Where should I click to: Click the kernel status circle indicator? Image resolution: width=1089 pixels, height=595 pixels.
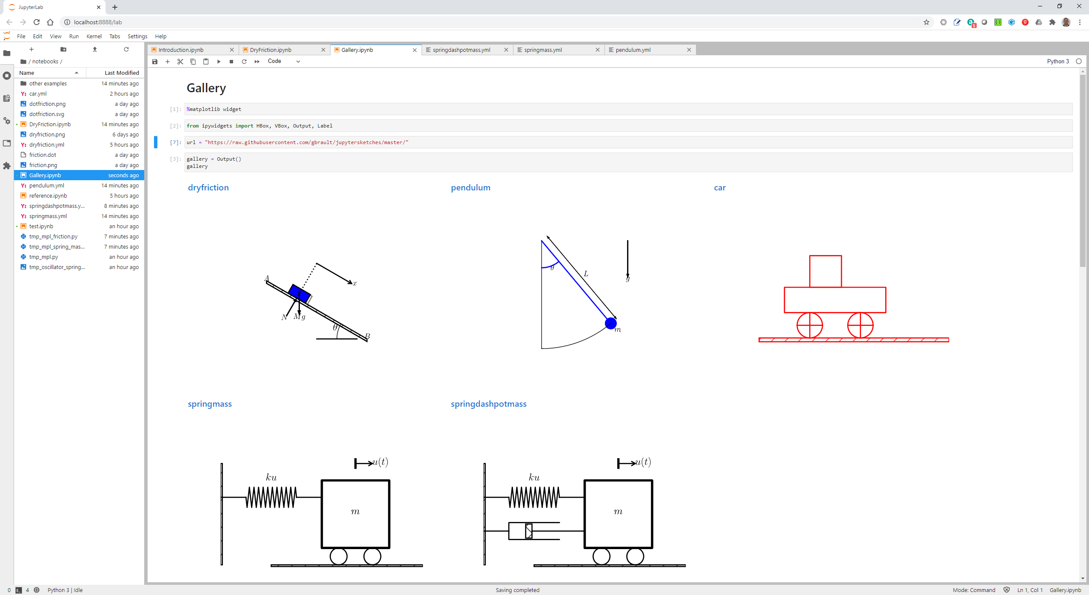coord(1078,61)
